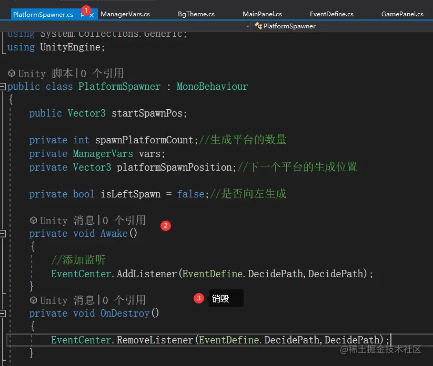Open the EventDefine.cs tab
The image size is (433, 366).
tap(331, 14)
